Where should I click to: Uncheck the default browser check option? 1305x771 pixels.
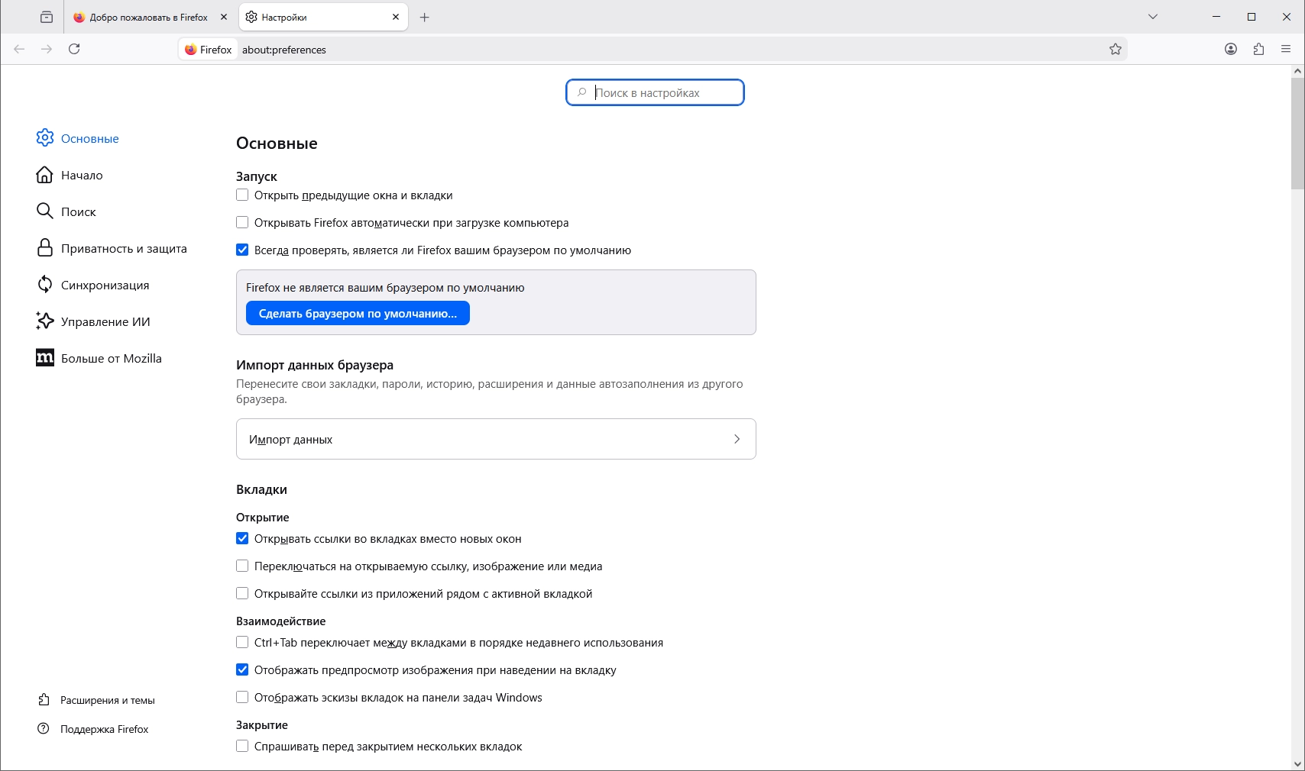pyautogui.click(x=242, y=250)
